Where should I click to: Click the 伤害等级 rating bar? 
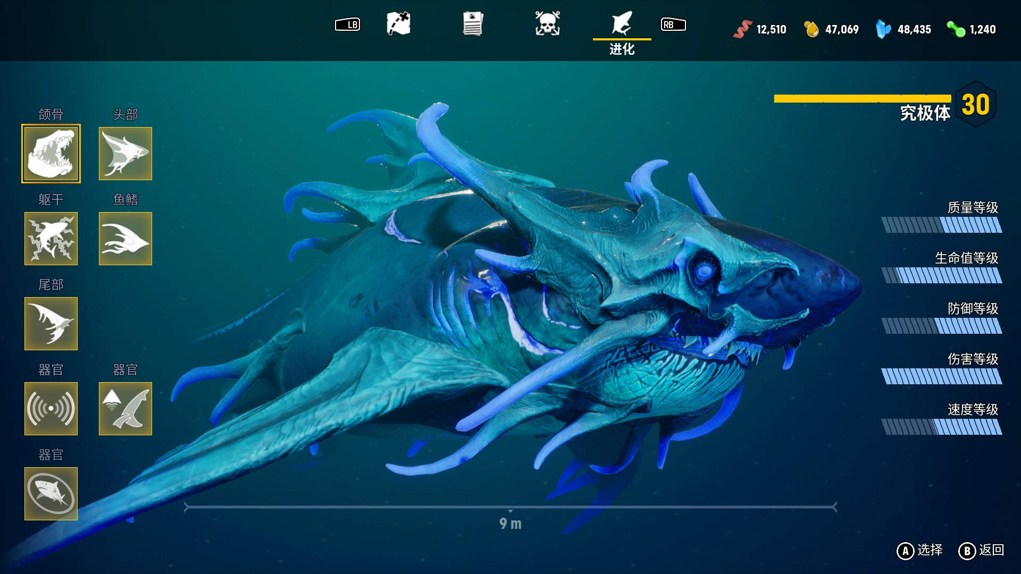[942, 376]
